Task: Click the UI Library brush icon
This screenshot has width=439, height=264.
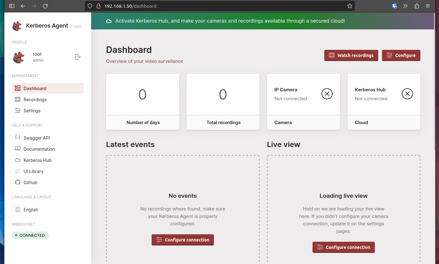Action: (18, 171)
